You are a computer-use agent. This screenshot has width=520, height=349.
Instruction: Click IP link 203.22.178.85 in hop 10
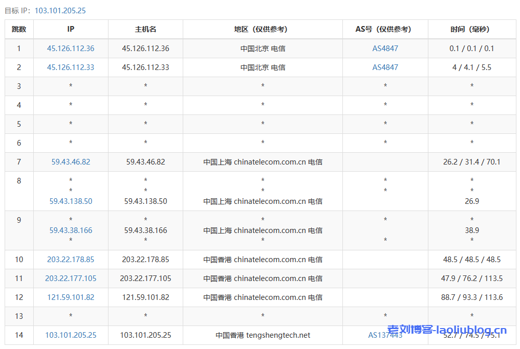coord(70,259)
